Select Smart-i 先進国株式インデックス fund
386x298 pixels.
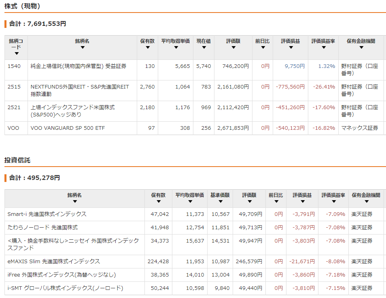click(47, 214)
